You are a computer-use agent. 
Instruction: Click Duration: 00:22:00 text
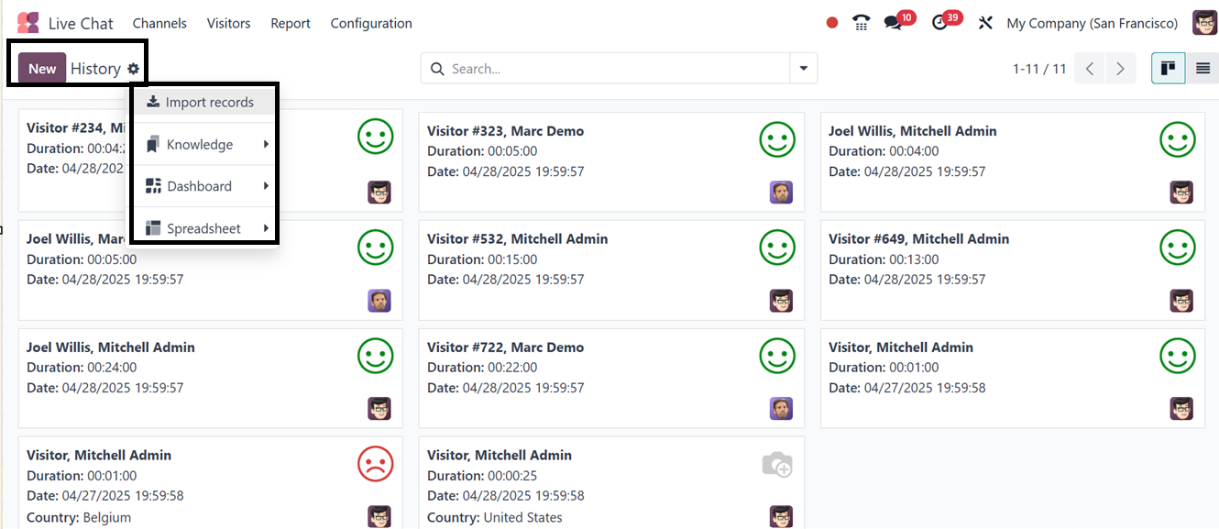tap(482, 368)
